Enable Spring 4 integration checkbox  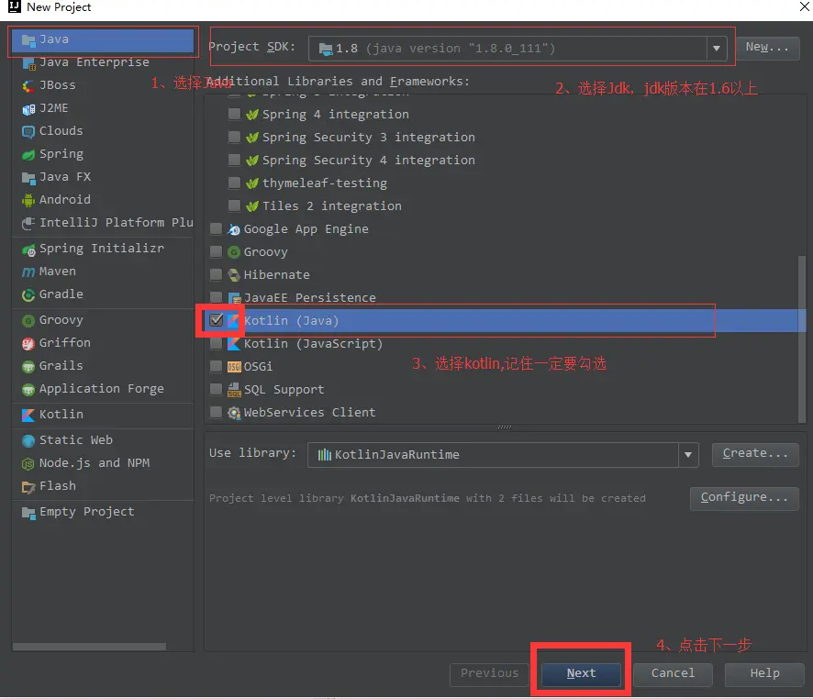[x=234, y=114]
